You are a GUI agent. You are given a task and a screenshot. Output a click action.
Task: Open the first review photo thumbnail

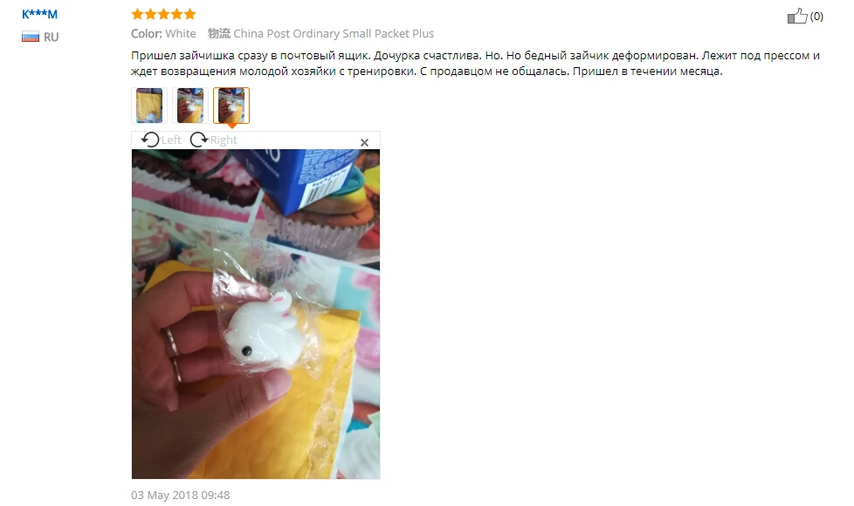tap(149, 105)
